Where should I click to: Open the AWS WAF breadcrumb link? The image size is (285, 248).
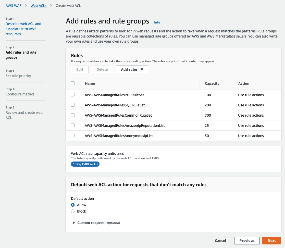coord(14,6)
